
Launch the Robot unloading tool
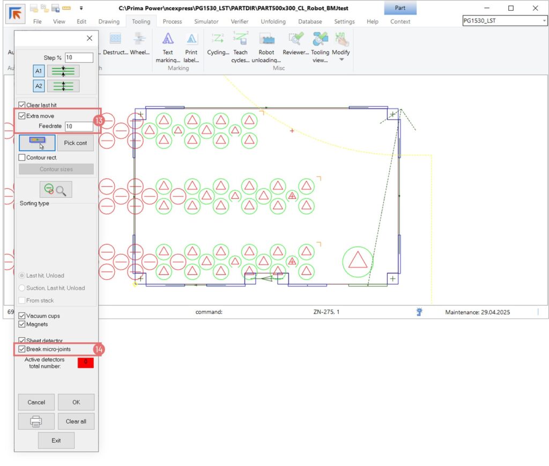click(x=266, y=39)
